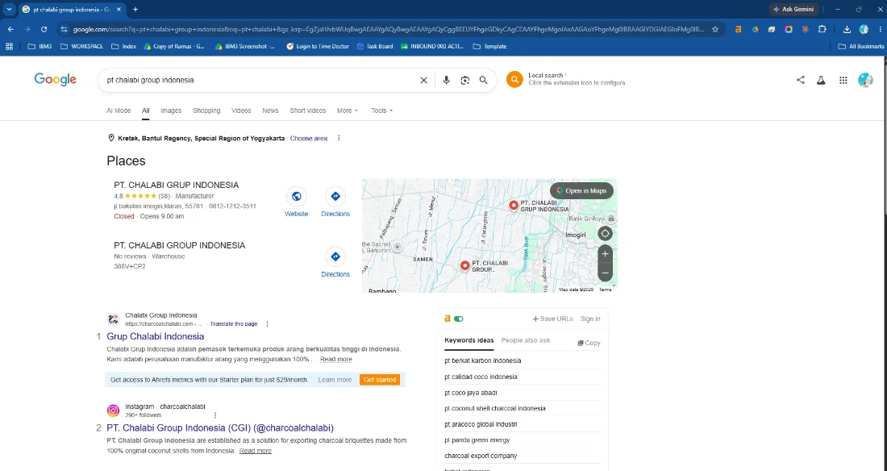Open Search Labs flask icon
This screenshot has width=887, height=471.
[821, 81]
